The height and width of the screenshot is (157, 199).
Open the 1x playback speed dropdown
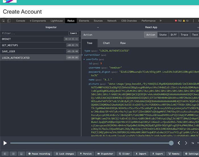(194, 143)
